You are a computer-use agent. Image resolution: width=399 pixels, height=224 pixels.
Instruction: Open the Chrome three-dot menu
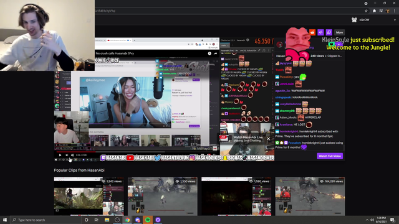pos(395,11)
